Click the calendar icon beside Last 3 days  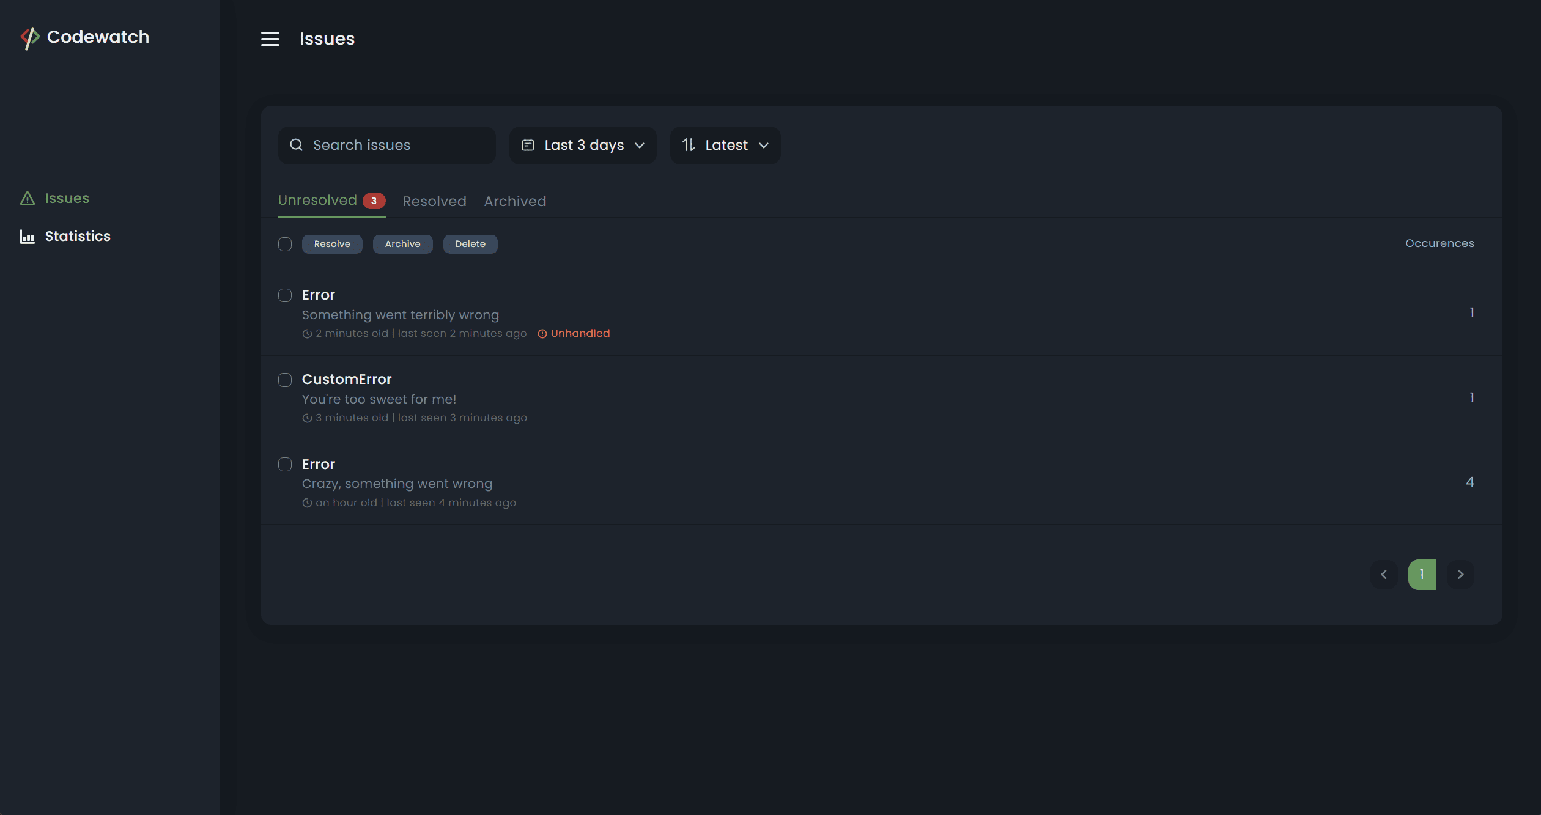click(x=528, y=145)
